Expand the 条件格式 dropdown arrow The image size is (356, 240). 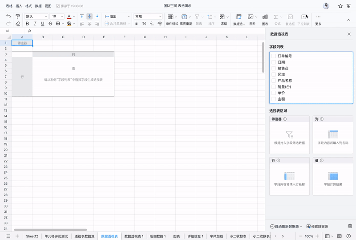(176, 17)
